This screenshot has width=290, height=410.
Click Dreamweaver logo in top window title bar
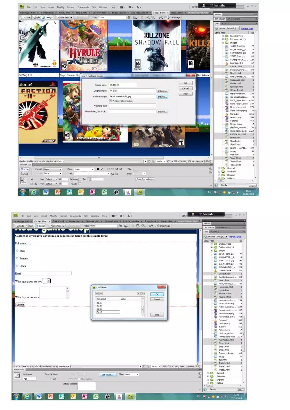(22, 6)
